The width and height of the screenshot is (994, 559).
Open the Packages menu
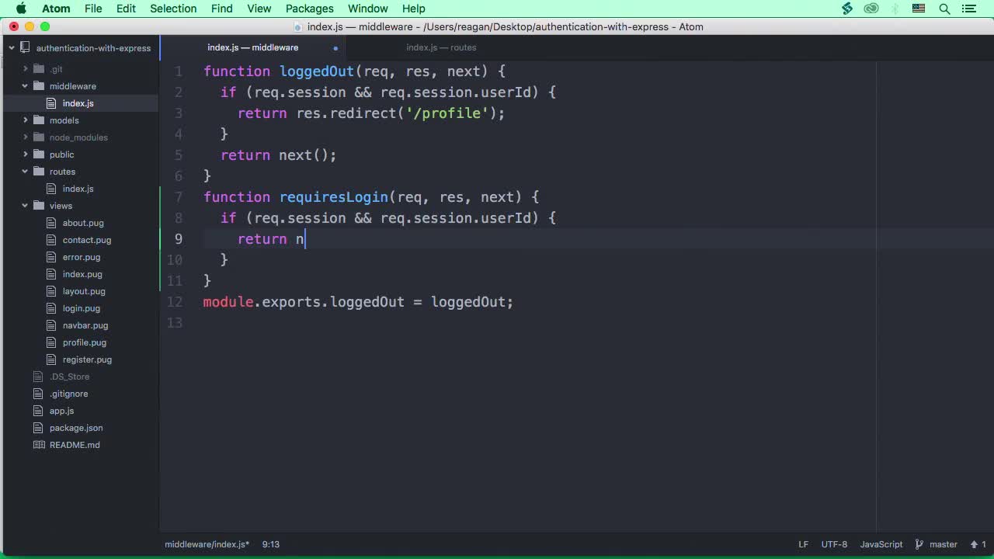[309, 9]
